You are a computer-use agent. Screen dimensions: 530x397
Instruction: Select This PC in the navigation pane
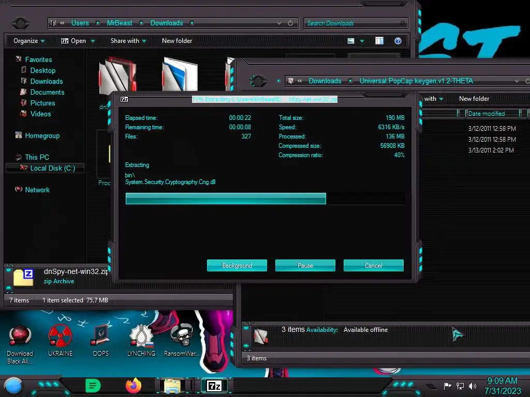[37, 157]
